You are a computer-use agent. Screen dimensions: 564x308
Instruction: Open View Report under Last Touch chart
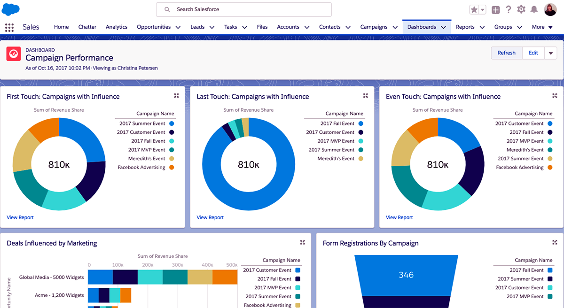[x=210, y=217]
